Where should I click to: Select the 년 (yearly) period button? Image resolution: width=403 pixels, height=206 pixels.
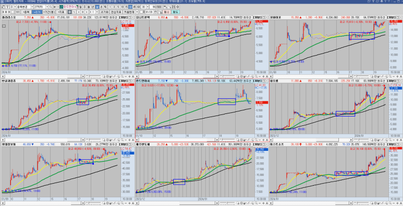93,7
